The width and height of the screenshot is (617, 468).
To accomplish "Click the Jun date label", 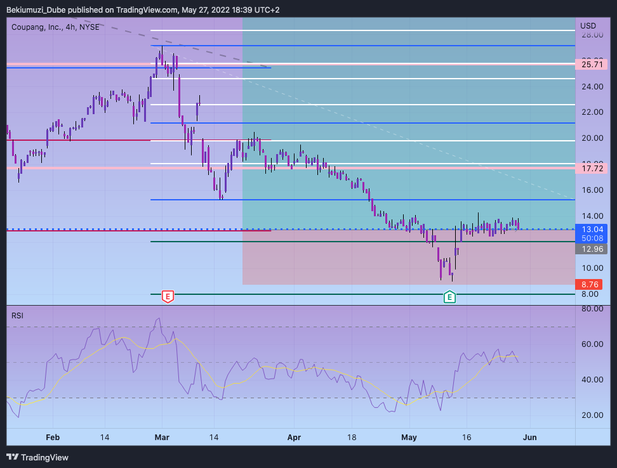I will tap(529, 438).
